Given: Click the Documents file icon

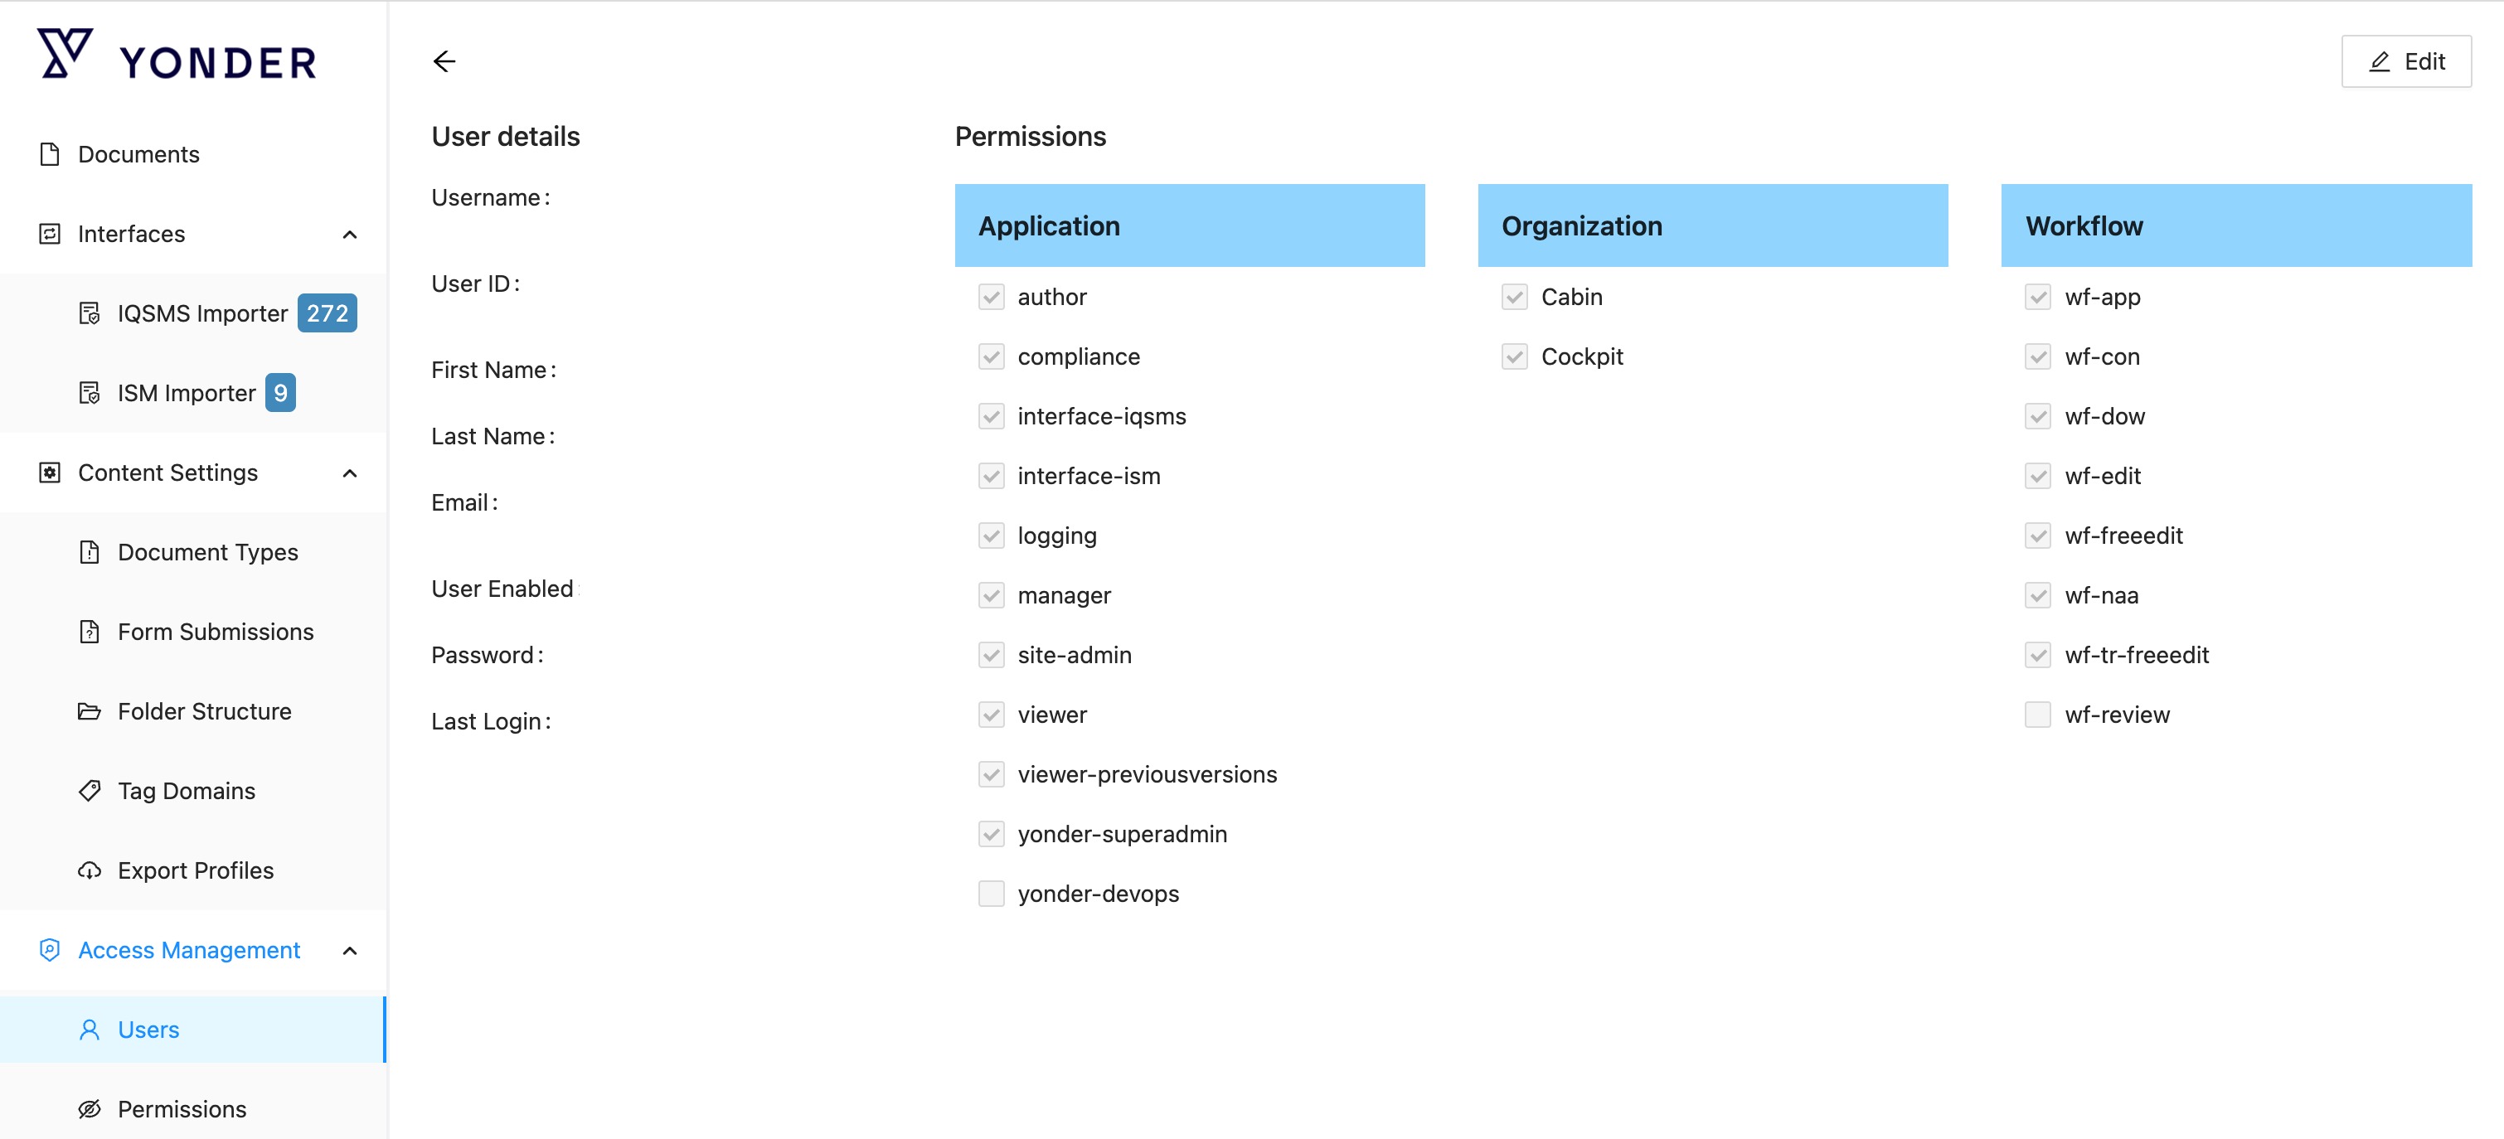Looking at the screenshot, I should [50, 154].
